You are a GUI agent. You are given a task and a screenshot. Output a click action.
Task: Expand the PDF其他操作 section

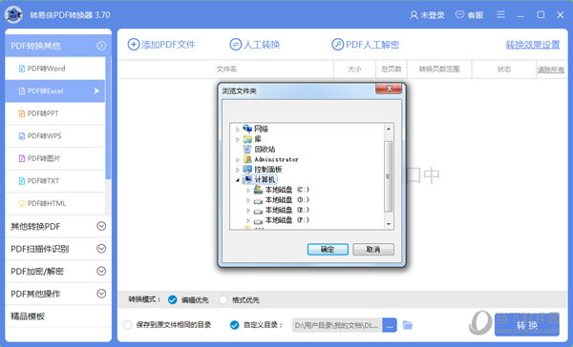pos(101,294)
